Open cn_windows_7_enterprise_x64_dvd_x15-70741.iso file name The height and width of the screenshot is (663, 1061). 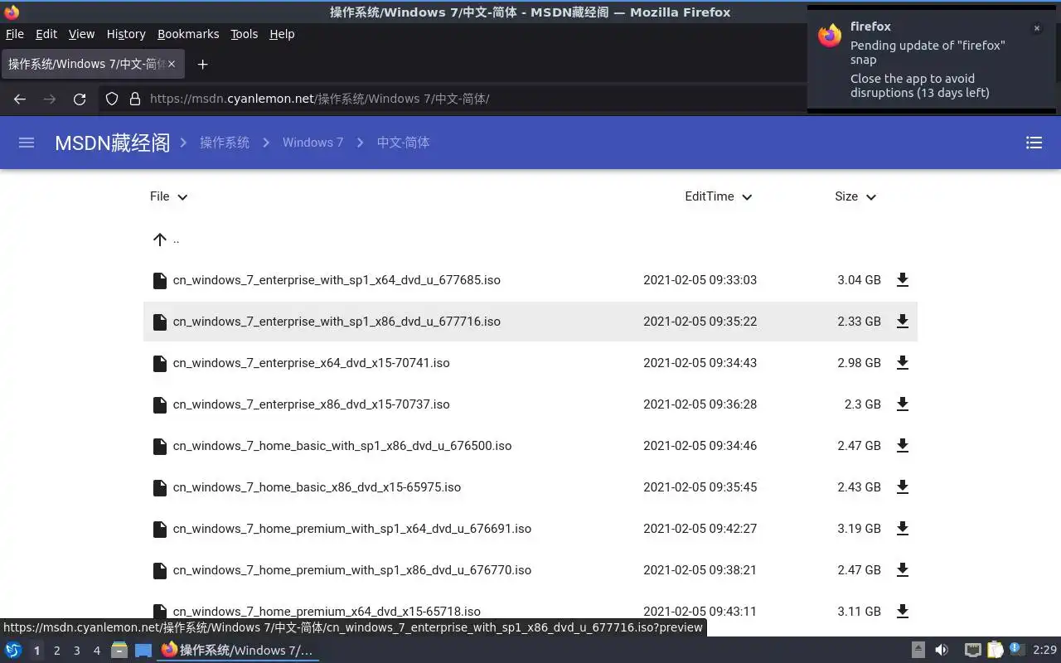coord(312,363)
